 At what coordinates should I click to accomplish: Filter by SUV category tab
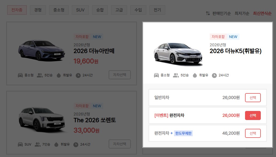click(x=80, y=10)
